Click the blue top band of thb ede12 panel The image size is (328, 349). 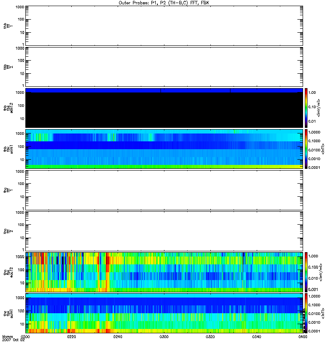pyautogui.click(x=164, y=90)
